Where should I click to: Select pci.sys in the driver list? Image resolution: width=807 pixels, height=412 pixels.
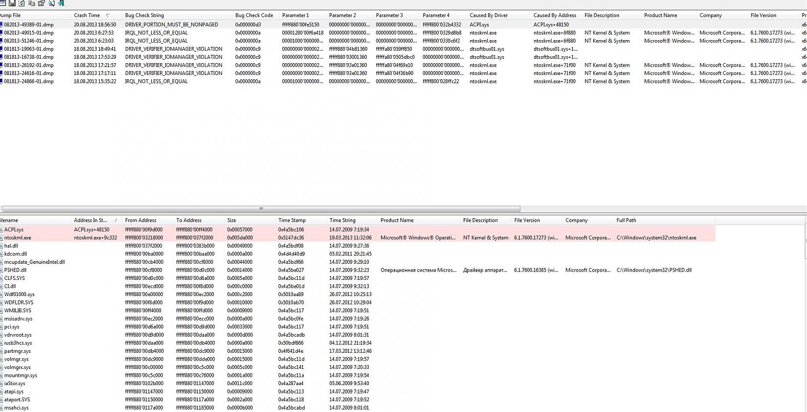tap(12, 327)
